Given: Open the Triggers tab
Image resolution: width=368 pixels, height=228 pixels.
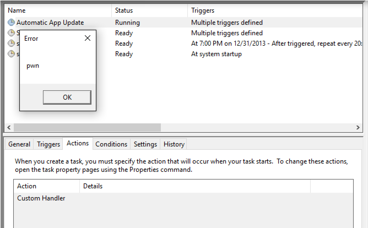Looking at the screenshot, I should 48,144.
